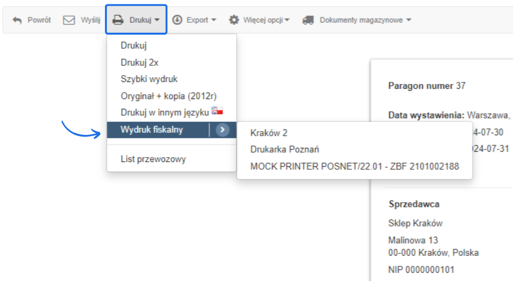Click the Export download arrow icon
The height and width of the screenshot is (283, 513).
click(177, 20)
